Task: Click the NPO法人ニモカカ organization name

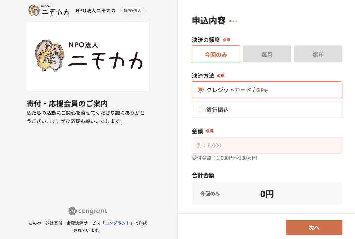Action: pos(96,10)
